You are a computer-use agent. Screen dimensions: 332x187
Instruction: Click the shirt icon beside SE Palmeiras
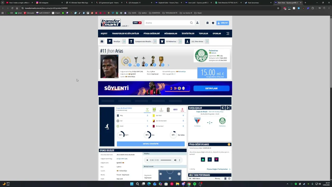pyautogui.click(x=162, y=42)
